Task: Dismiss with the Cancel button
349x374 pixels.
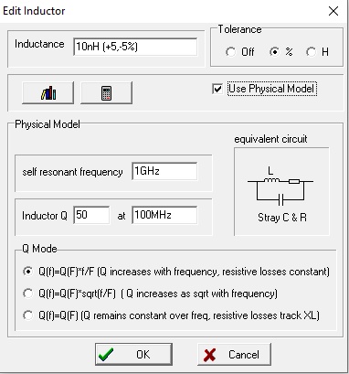Action: [234, 354]
